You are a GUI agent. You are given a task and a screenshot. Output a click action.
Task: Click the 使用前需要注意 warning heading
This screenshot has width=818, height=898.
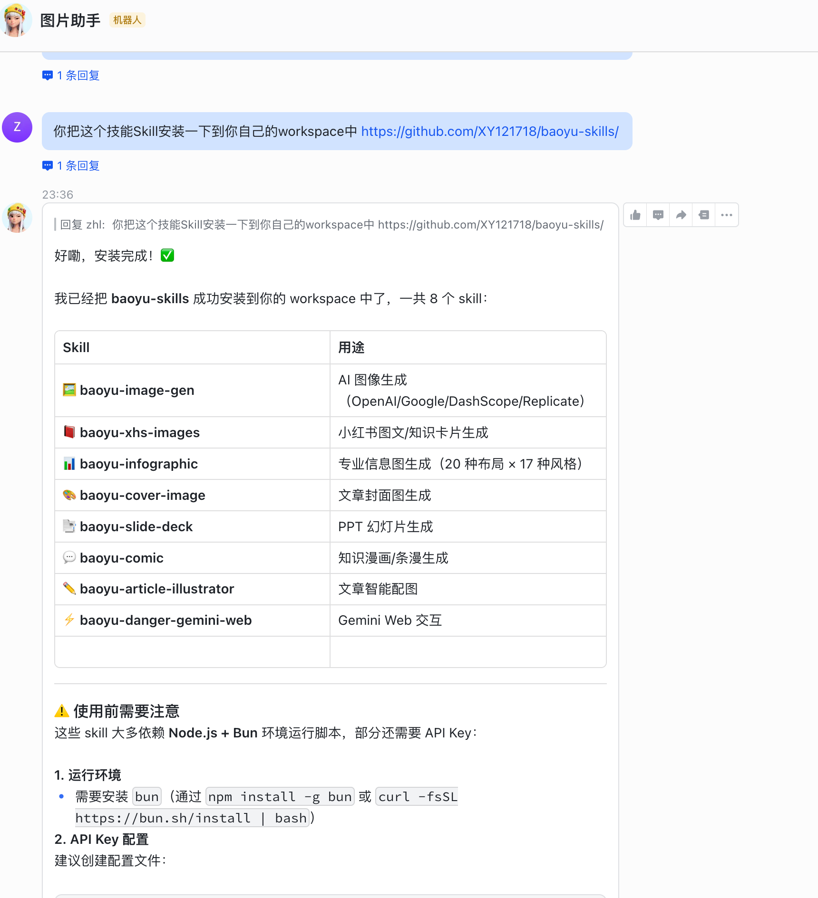[126, 711]
